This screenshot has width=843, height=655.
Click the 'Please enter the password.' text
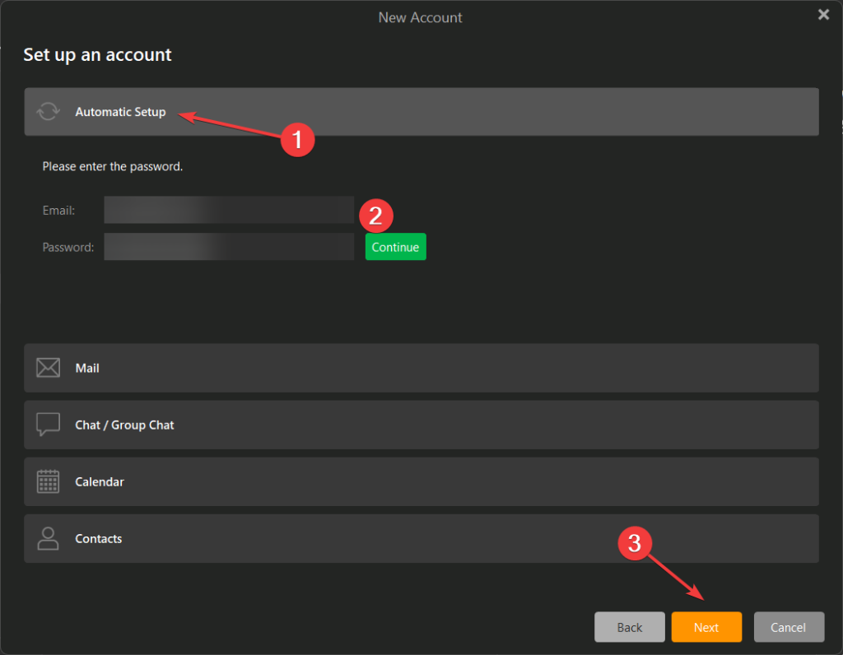113,166
